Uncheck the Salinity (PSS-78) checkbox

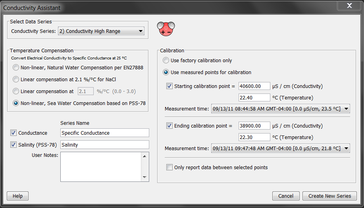click(14, 145)
